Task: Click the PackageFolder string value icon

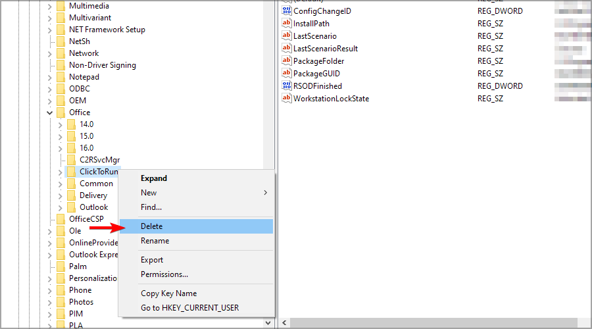Action: click(x=287, y=61)
